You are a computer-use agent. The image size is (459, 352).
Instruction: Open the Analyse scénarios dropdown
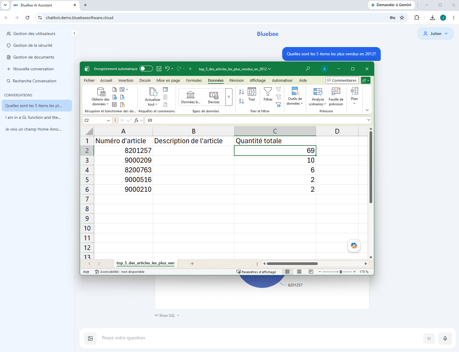click(318, 96)
